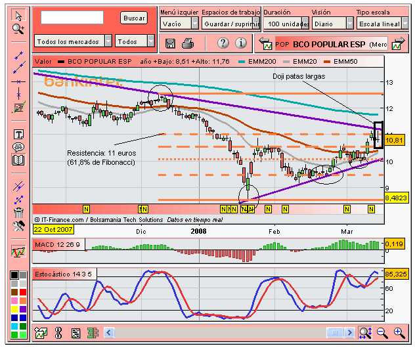This screenshot has width=415, height=348.
Task: Open the 100 unidades duration dropdown
Action: click(286, 24)
